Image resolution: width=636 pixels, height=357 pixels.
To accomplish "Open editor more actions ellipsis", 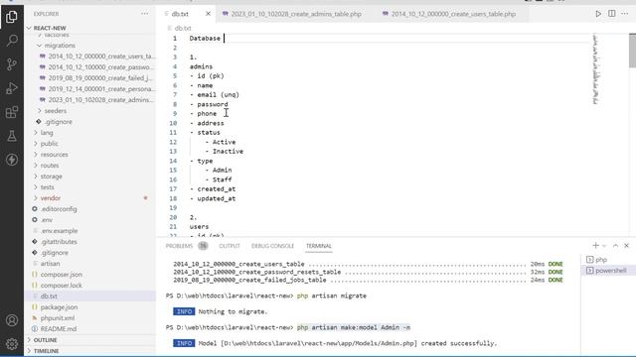I will coord(625,14).
